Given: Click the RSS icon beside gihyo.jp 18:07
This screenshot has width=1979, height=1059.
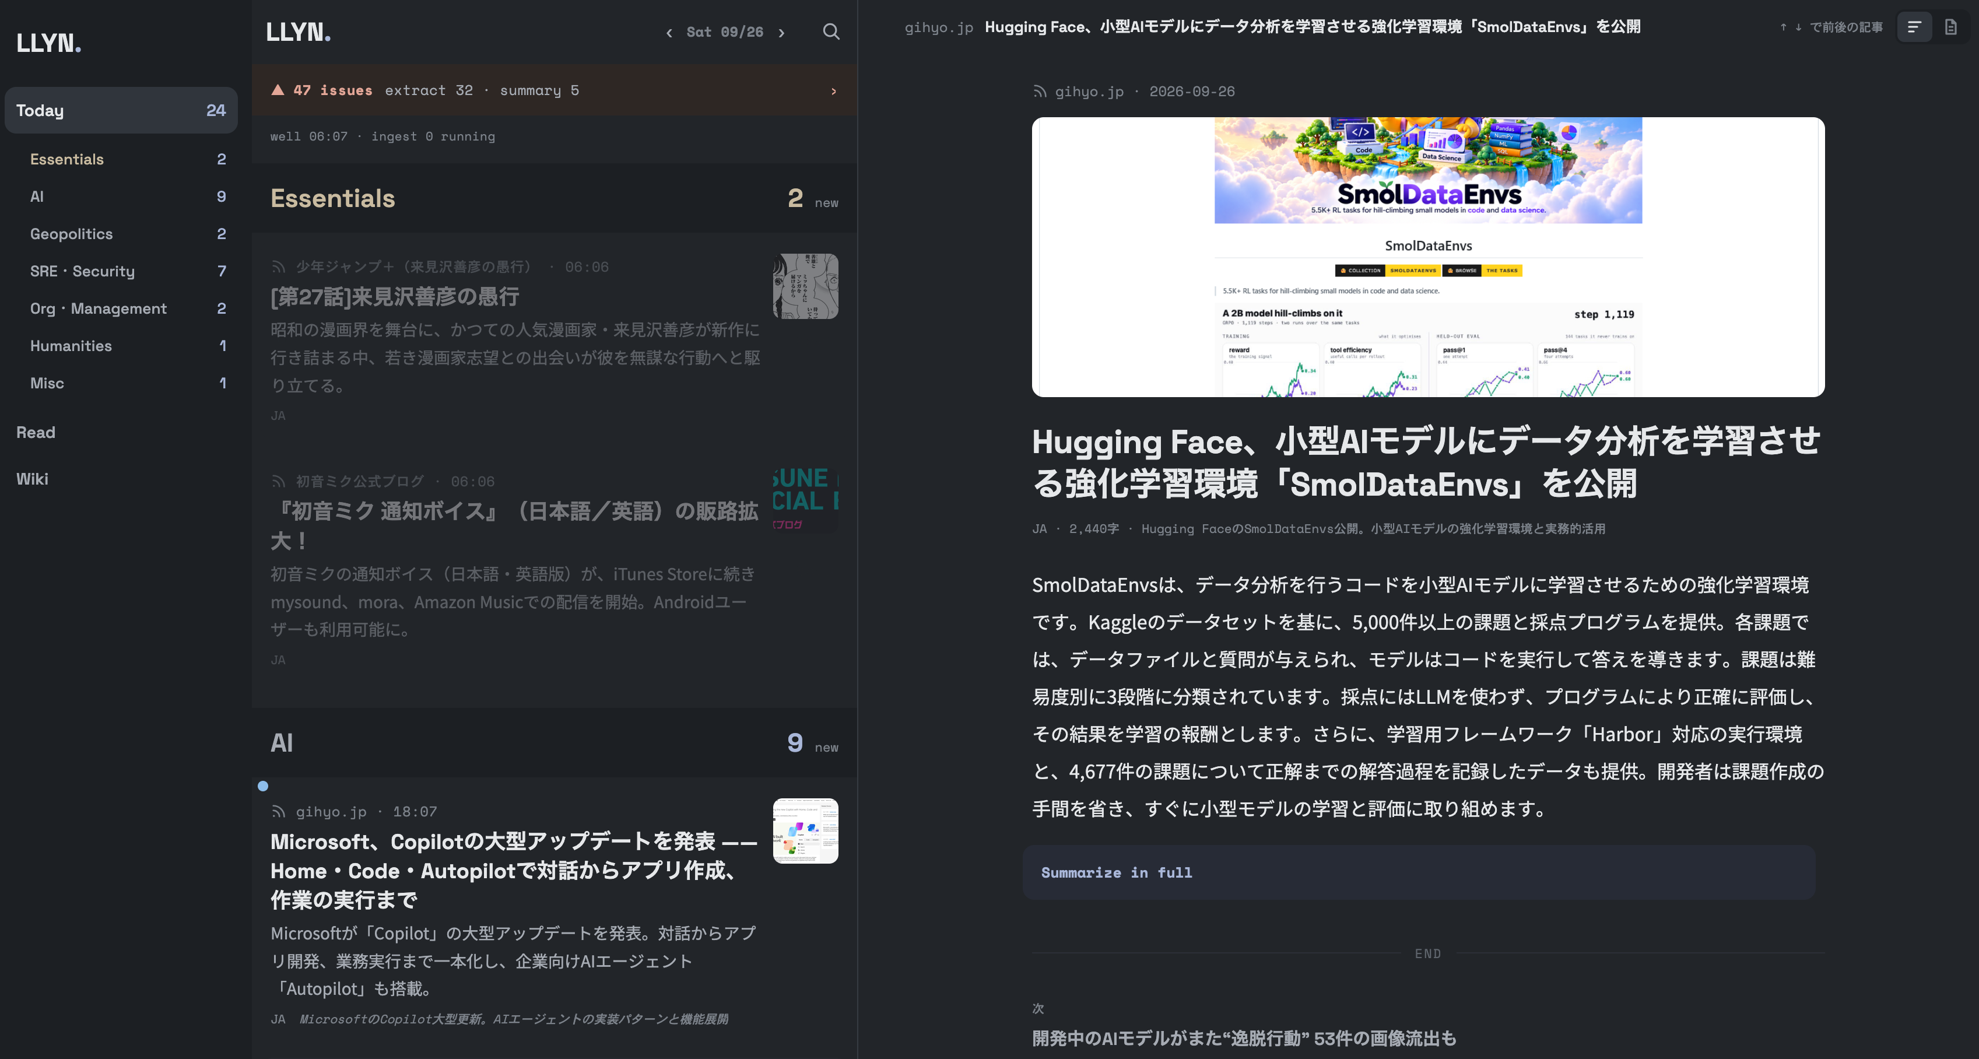Looking at the screenshot, I should [x=278, y=812].
